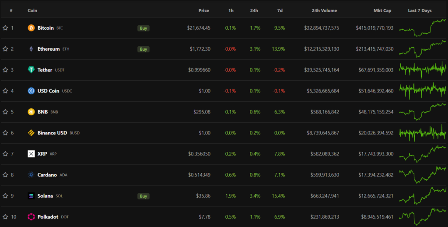Sort by the 7d change header
The width and height of the screenshot is (448, 227).
tap(280, 10)
